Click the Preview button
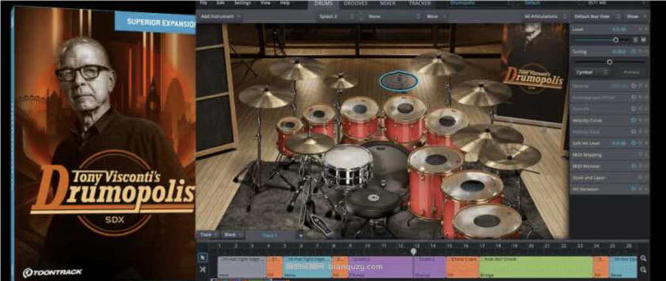This screenshot has height=281, width=666. click(631, 72)
